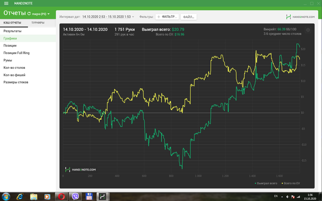Open the HAND2NOTE.COM link in toolbar
The height and width of the screenshot is (201, 322).
point(300,17)
